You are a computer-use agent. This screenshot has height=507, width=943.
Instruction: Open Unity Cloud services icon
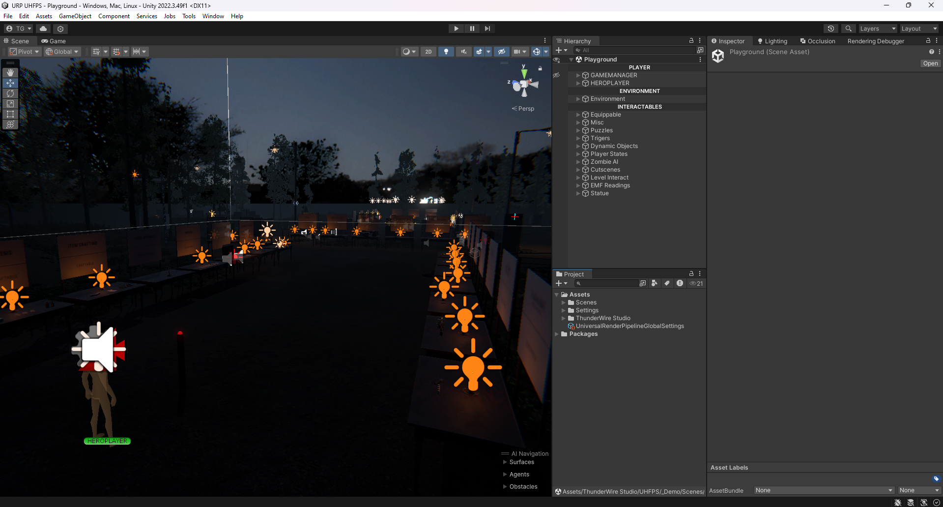[x=43, y=29]
